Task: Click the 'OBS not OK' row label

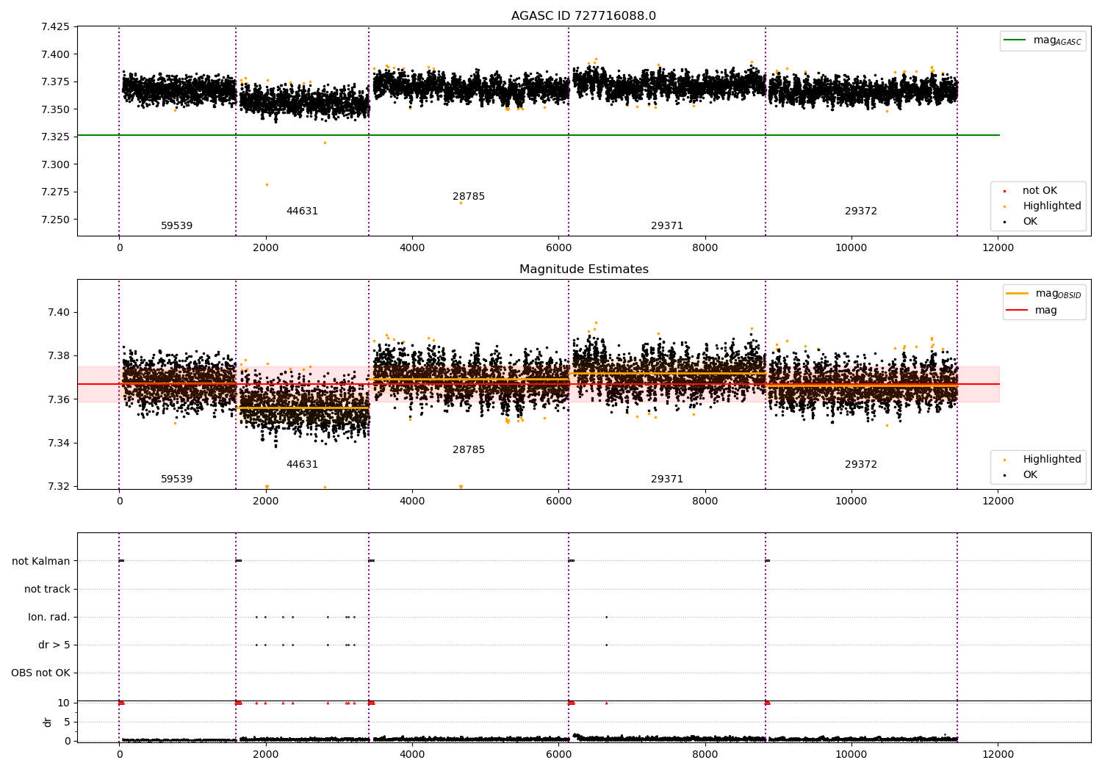Action: click(40, 673)
